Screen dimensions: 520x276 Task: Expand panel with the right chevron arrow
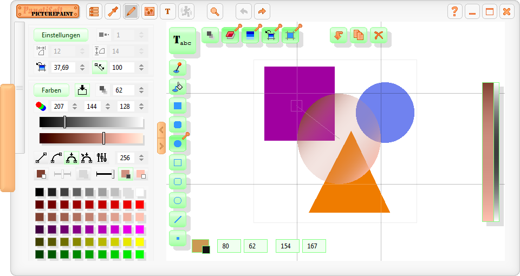point(161,146)
